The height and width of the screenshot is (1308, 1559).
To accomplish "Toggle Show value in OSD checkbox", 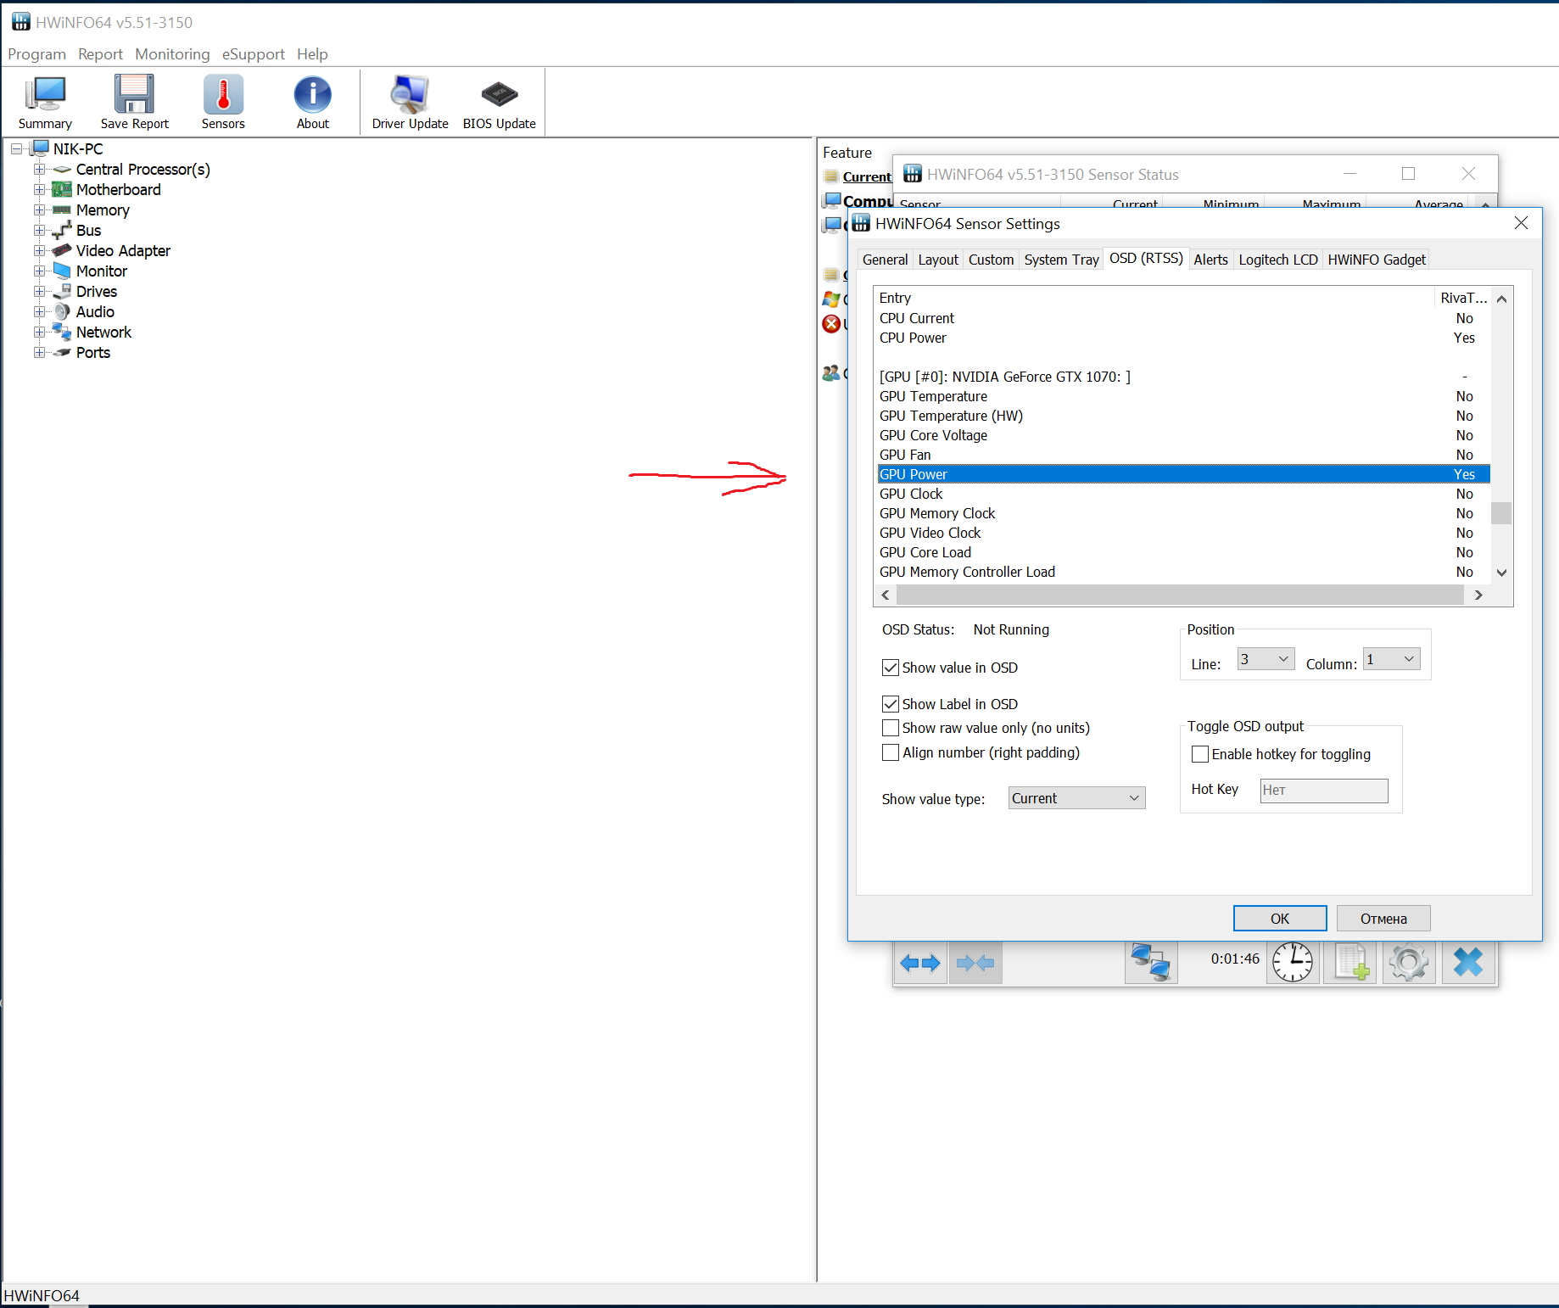I will pyautogui.click(x=891, y=668).
